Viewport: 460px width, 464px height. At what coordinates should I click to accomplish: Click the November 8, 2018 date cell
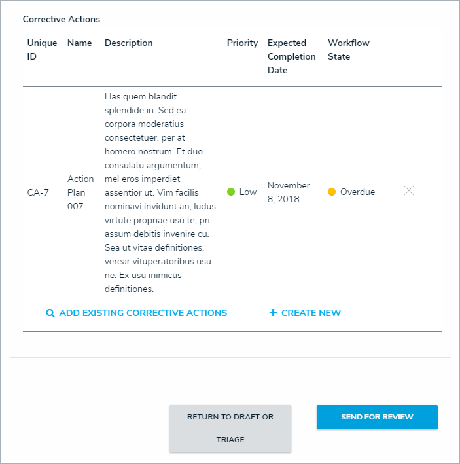pyautogui.click(x=289, y=192)
